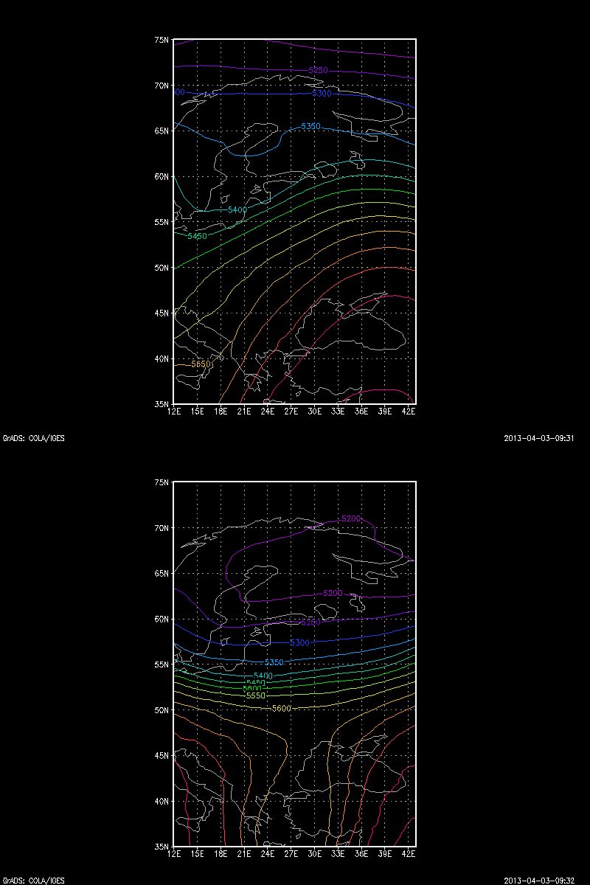The width and height of the screenshot is (590, 885).
Task: Click the 5250 contour label in lower plot
Action: click(x=312, y=622)
